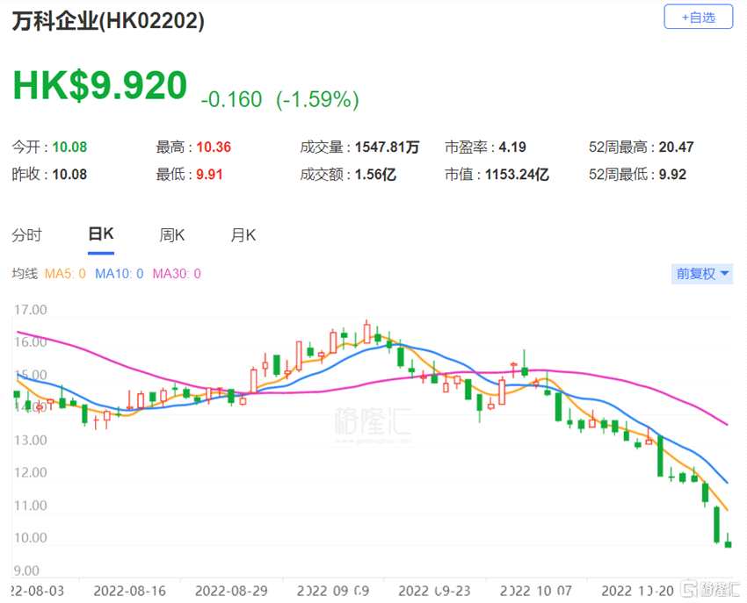Viewport: 747px width, 603px height.
Task: Select the 日K chart tab
Action: [101, 234]
